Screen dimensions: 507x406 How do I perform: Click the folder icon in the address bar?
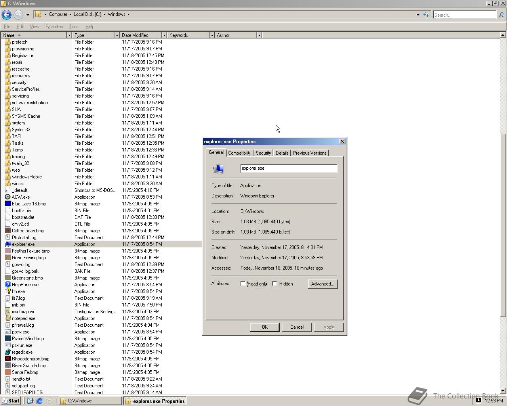[38, 14]
